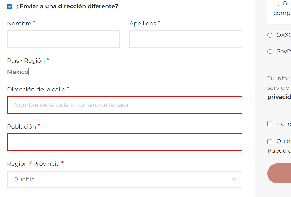
Task: Select the Población input field
Action: pyautogui.click(x=125, y=142)
